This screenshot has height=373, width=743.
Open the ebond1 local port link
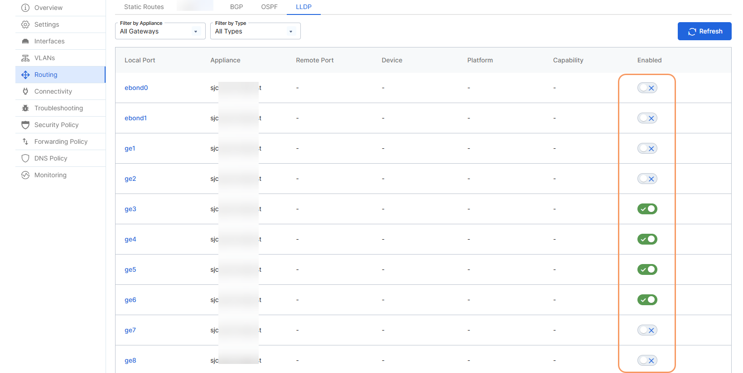click(135, 118)
